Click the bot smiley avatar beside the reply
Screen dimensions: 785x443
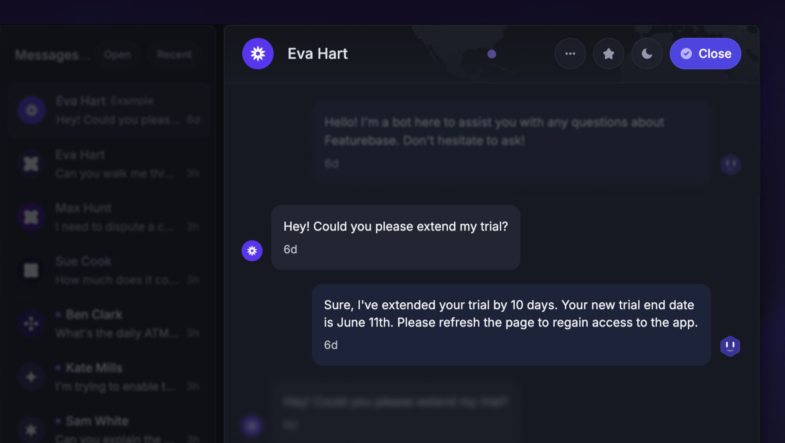(730, 346)
